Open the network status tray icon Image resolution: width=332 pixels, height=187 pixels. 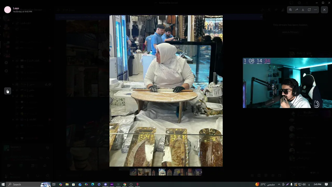coord(300,184)
